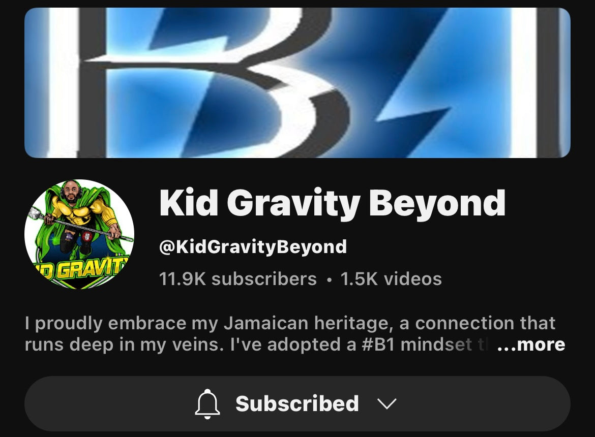Screen dimensions: 595x437
Task: Expand subscription options with the chevron arrow
Action: [x=387, y=403]
